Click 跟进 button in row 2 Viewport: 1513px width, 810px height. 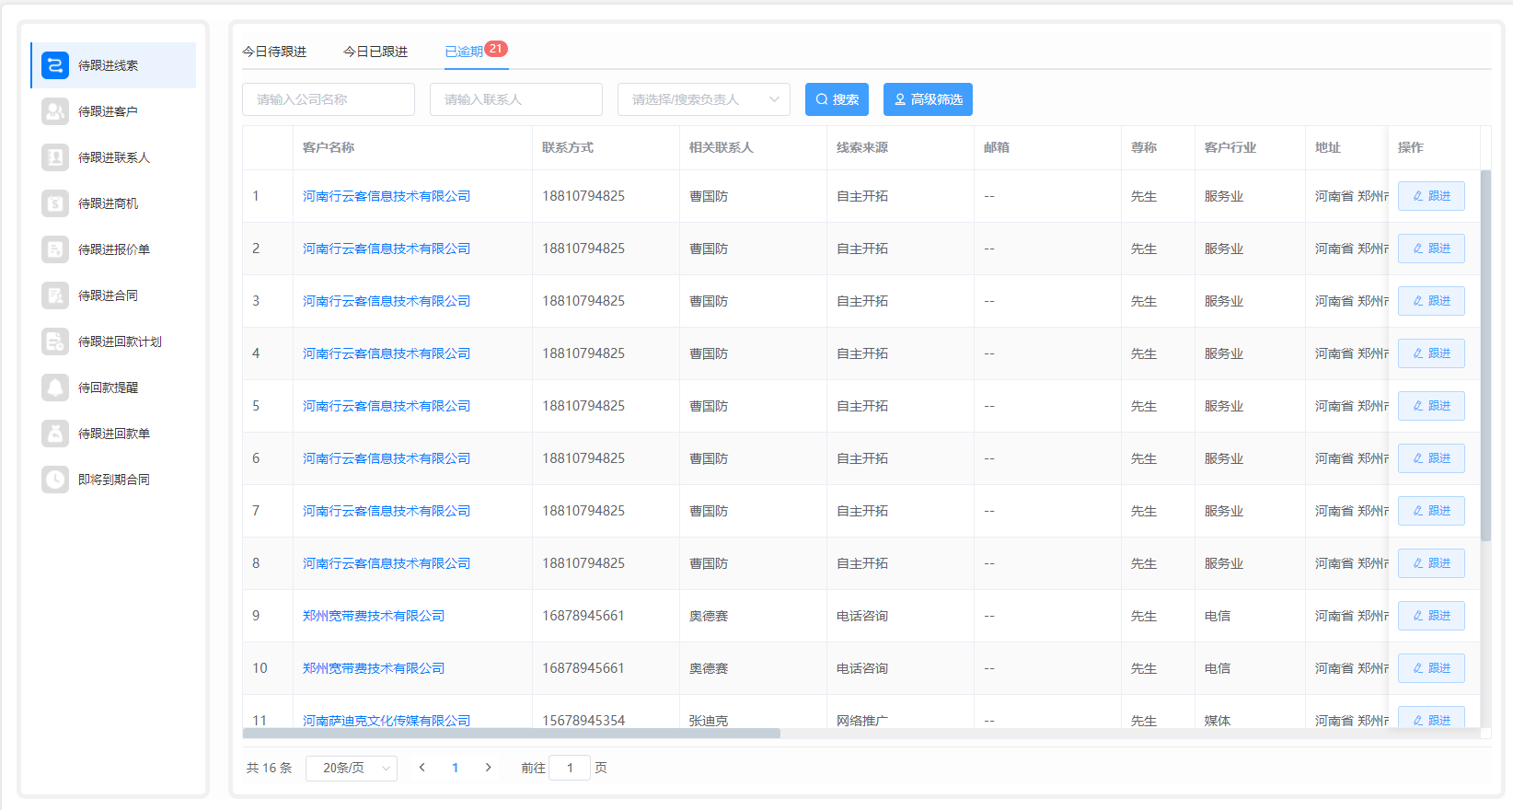1431,249
